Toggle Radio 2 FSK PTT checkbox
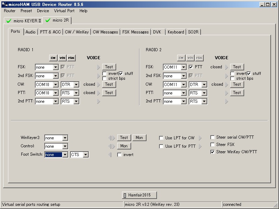The image size is (279, 209). tap(191, 67)
